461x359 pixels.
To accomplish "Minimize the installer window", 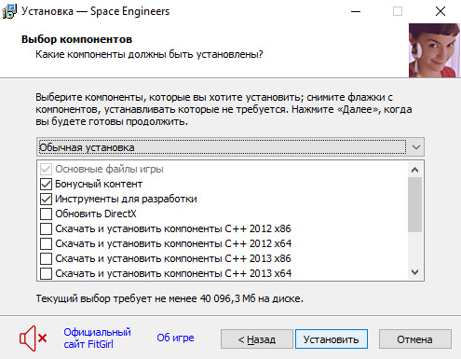I will pyautogui.click(x=356, y=11).
